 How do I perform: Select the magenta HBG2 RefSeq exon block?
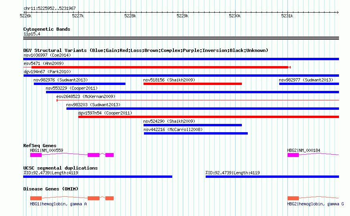click(x=293, y=155)
